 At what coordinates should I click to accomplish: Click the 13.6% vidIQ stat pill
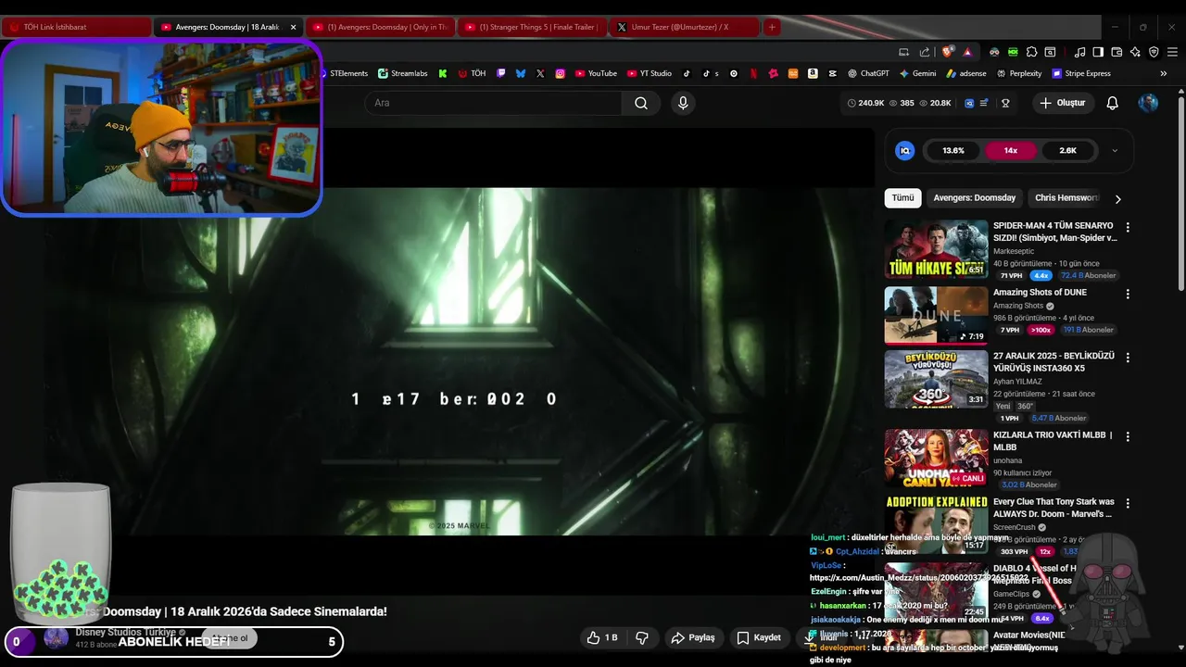953,150
